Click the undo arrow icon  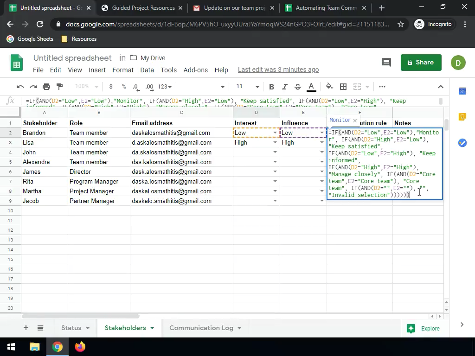pos(20,87)
